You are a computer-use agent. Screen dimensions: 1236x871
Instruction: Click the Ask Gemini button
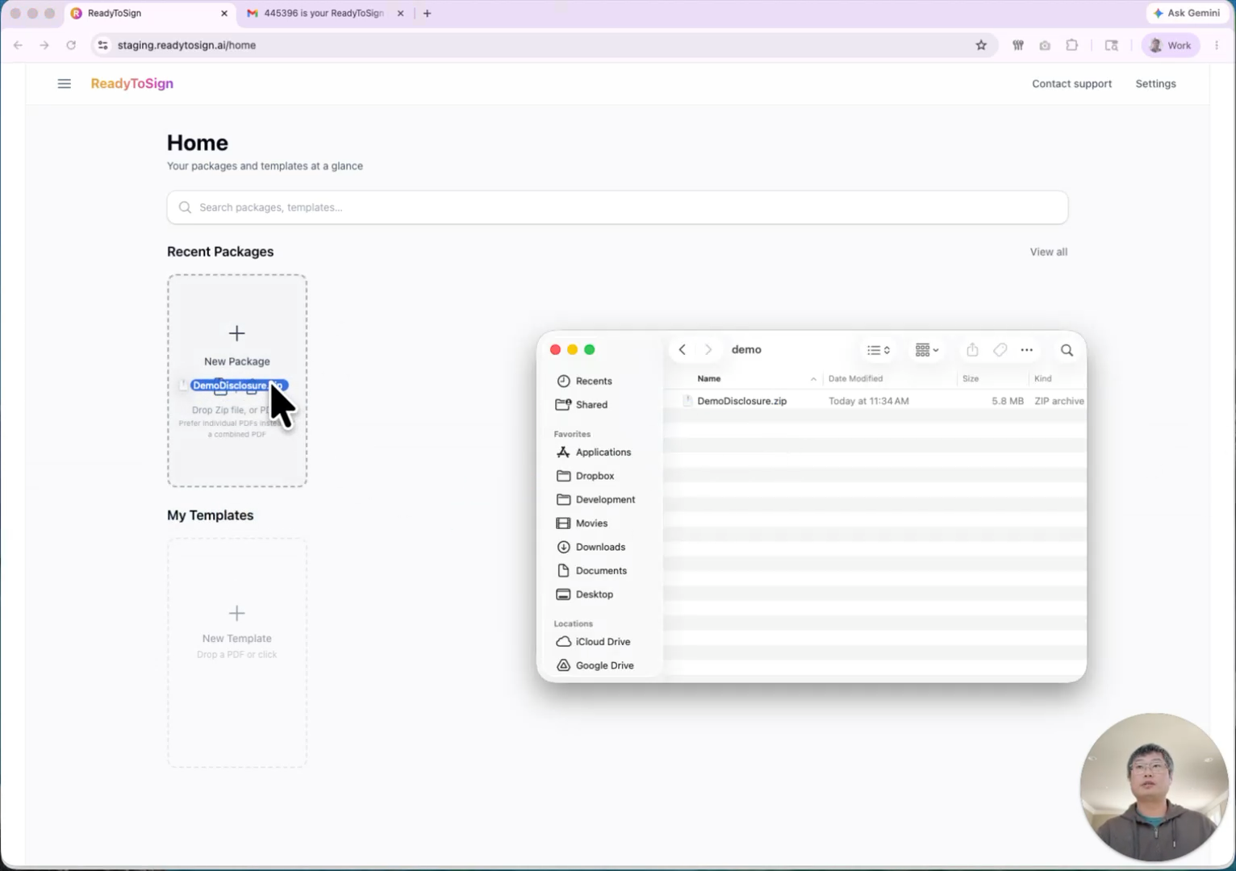tap(1187, 13)
